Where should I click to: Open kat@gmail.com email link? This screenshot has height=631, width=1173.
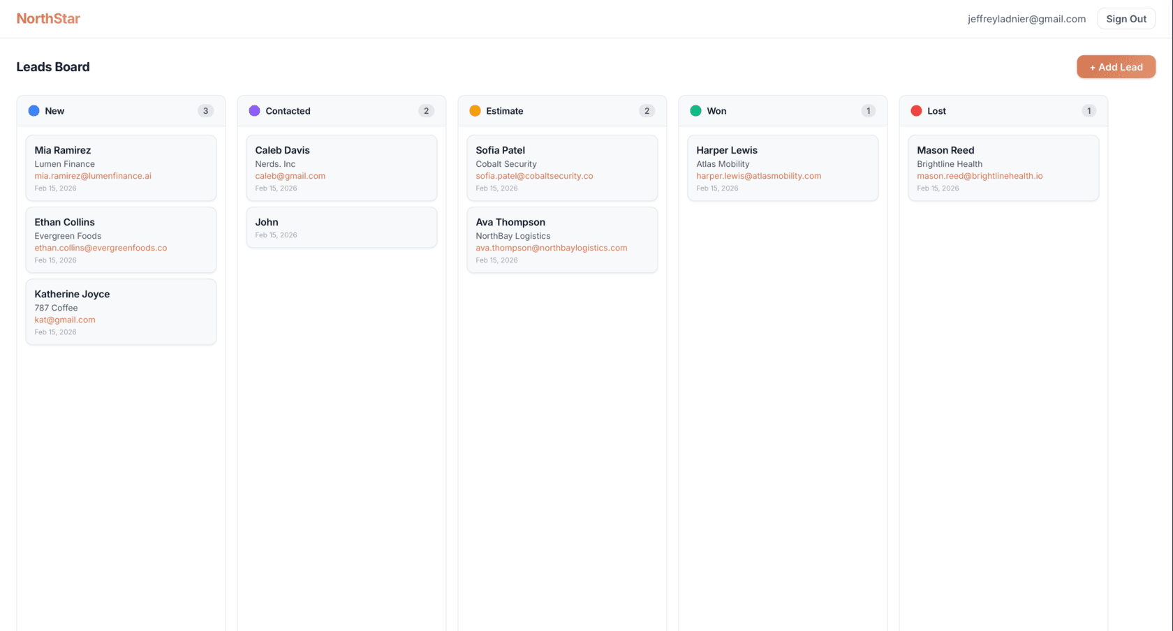(65, 319)
